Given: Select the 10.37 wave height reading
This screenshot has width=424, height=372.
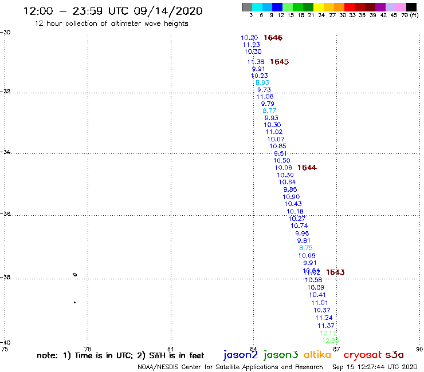Looking at the screenshot, I should [322, 310].
